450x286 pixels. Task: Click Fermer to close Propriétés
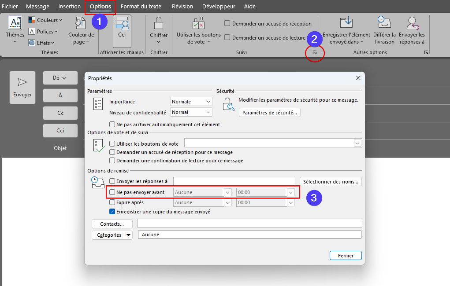[x=346, y=255]
